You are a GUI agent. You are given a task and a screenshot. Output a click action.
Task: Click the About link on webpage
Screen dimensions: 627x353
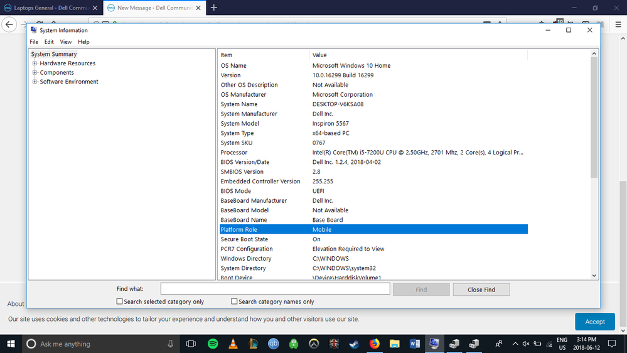click(15, 304)
